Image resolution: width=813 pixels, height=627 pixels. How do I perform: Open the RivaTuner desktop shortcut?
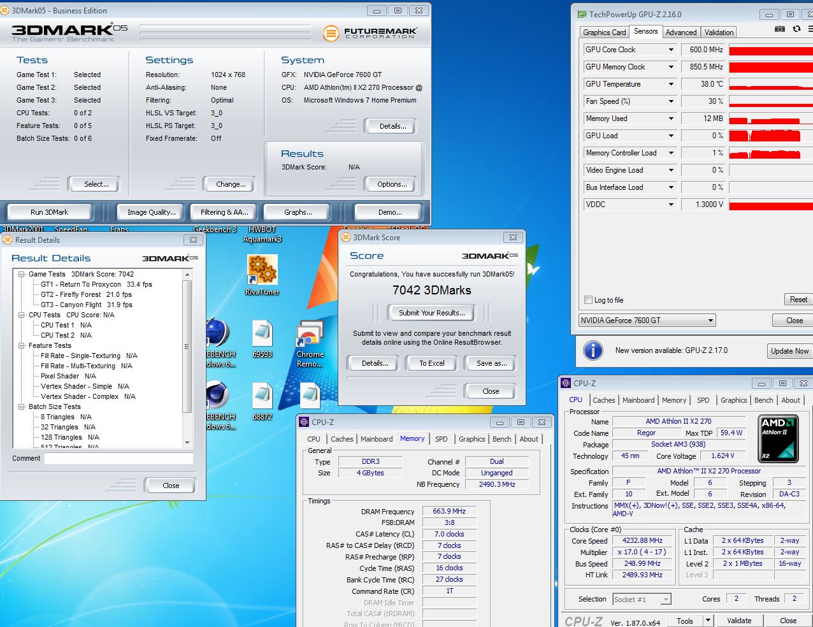point(262,275)
